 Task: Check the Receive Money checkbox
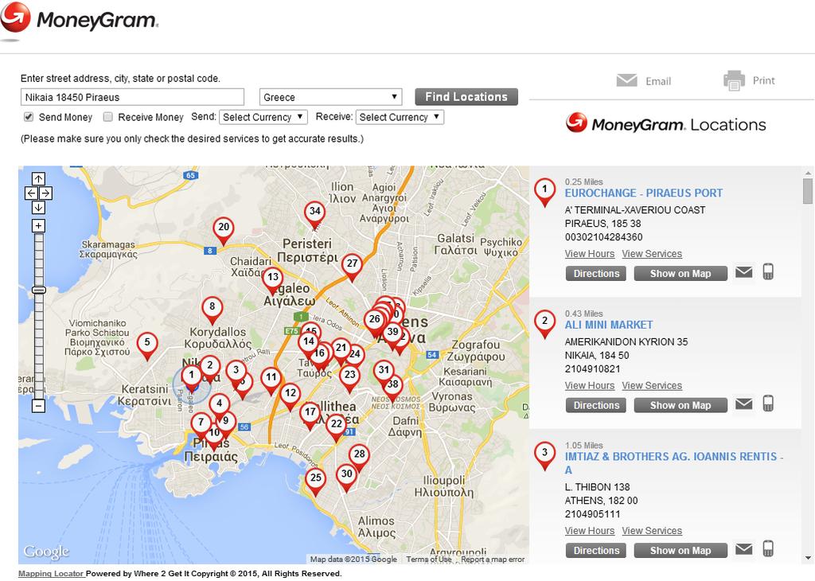(107, 117)
